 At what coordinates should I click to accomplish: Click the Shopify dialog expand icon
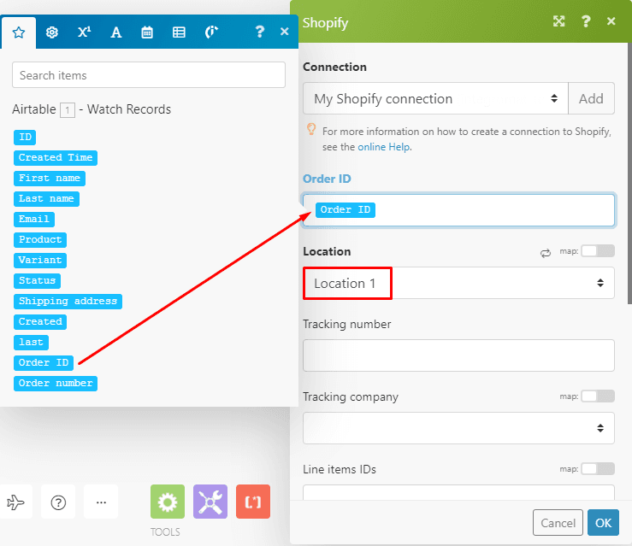(559, 22)
